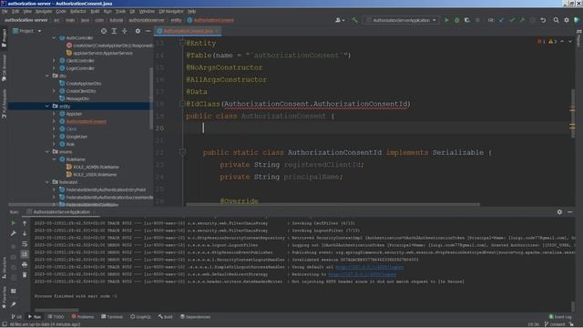Push commits with the Git arrow icon
This screenshot has height=328, width=583.
point(522,20)
